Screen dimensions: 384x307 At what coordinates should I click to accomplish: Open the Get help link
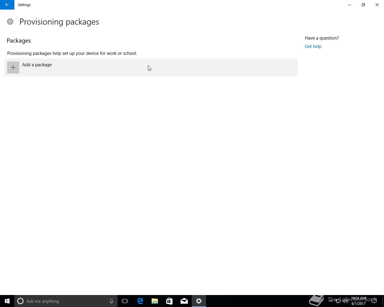(313, 46)
